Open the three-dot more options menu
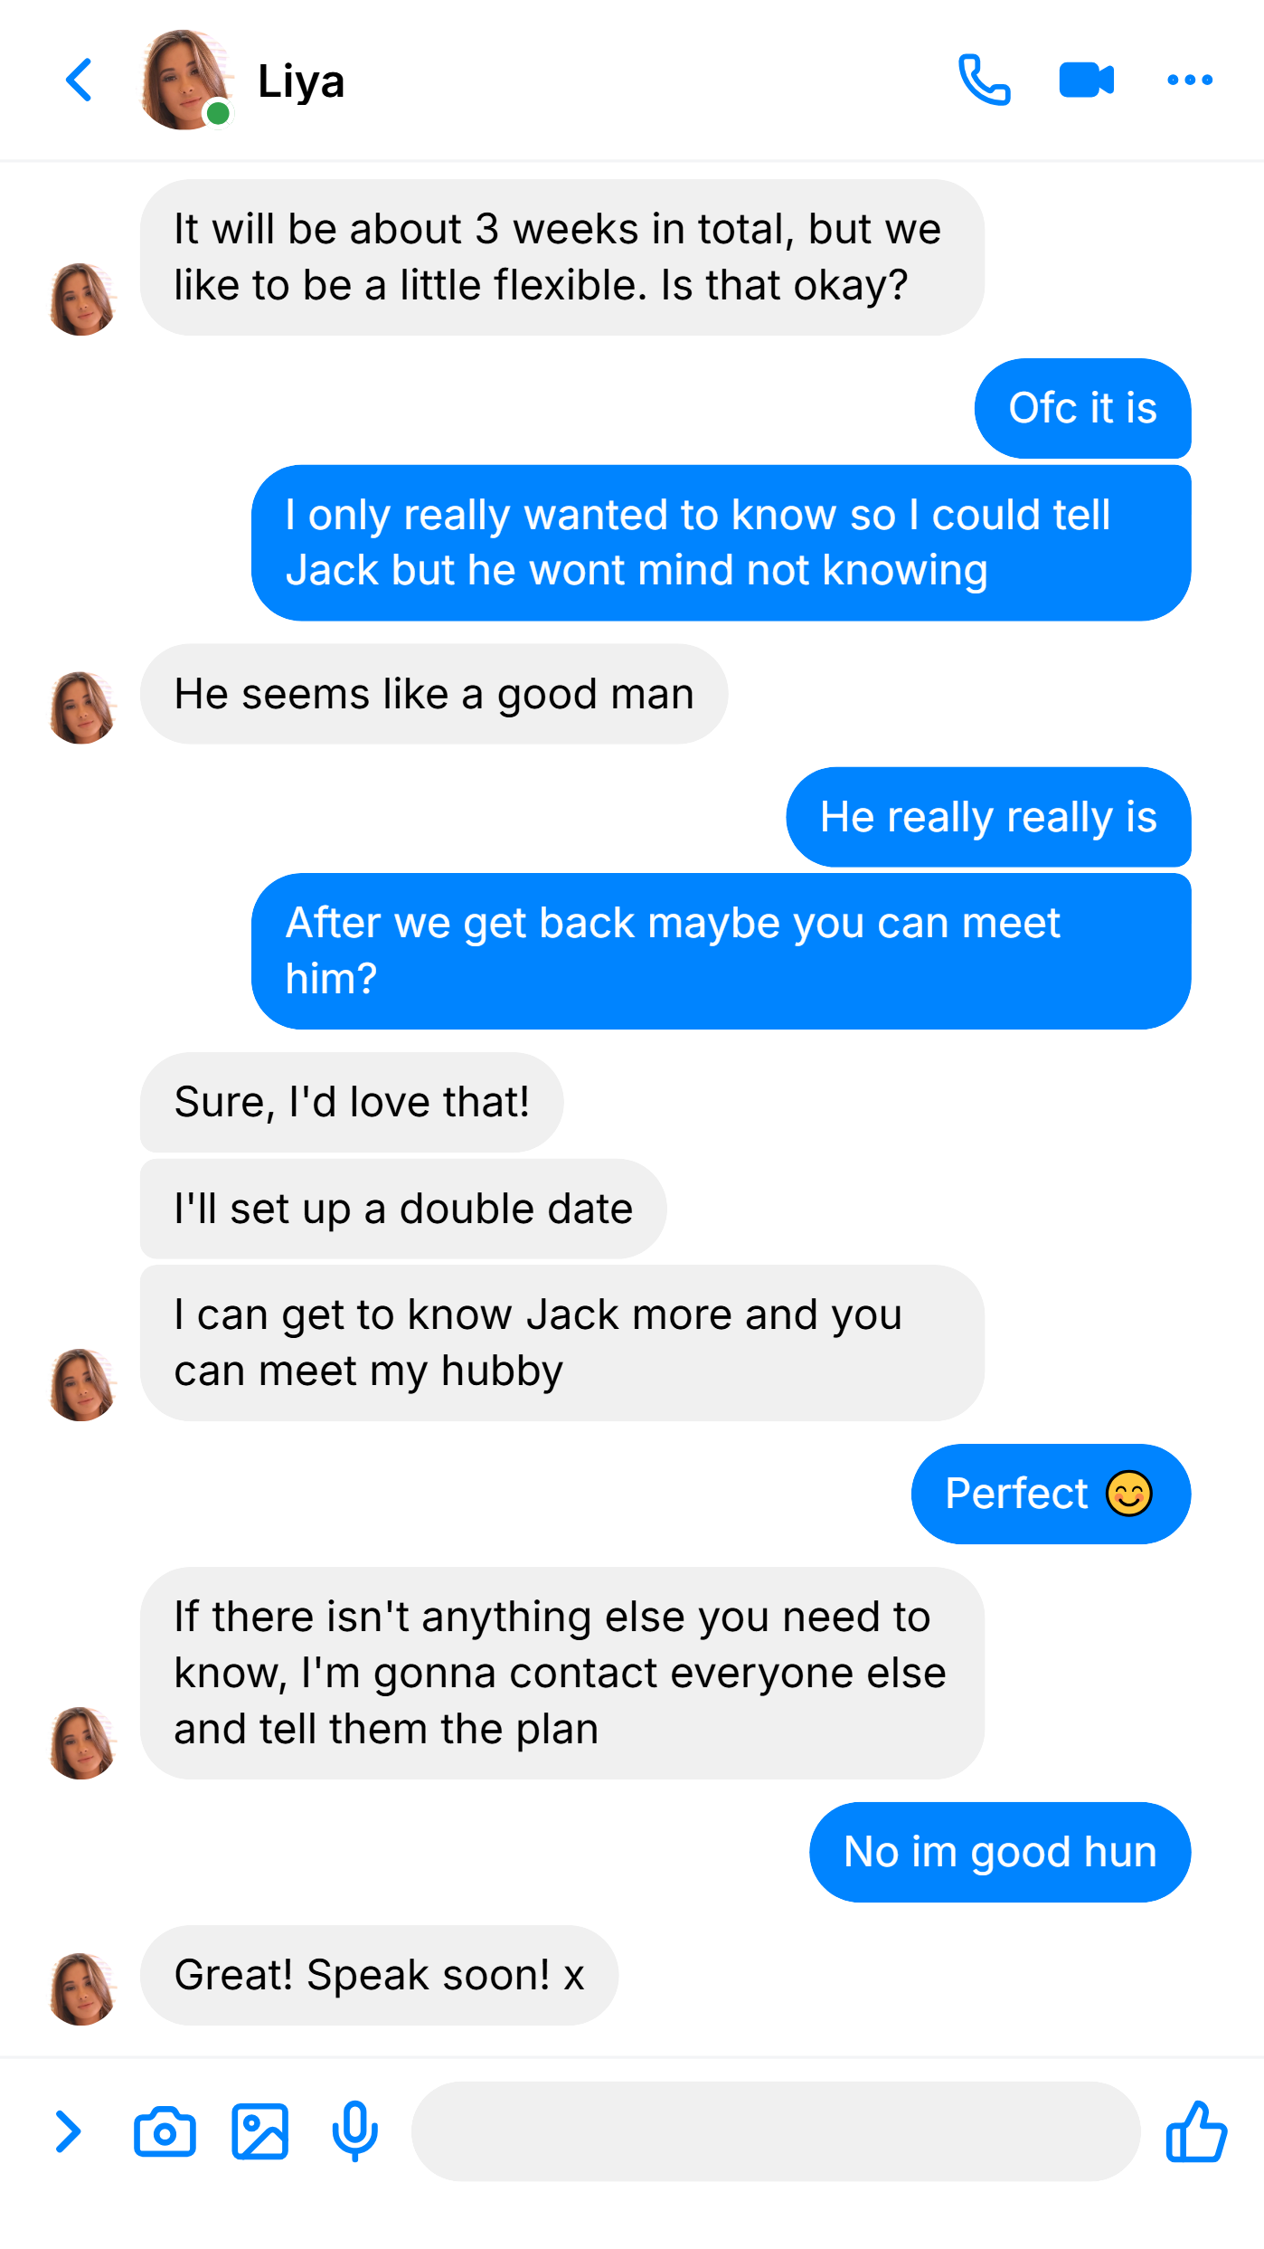Viewport: 1264px width, 2249px height. [1190, 81]
